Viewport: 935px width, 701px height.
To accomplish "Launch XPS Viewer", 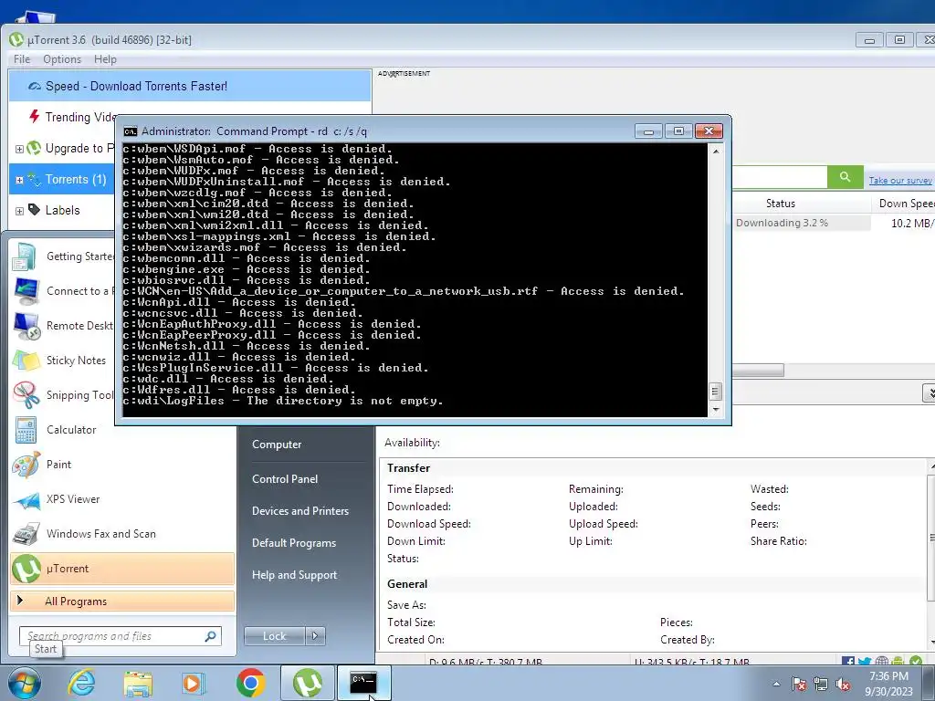I will pyautogui.click(x=122, y=499).
